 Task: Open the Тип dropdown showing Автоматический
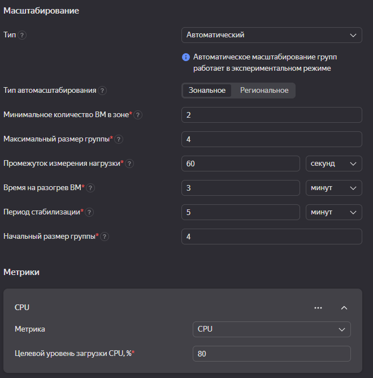click(x=272, y=35)
